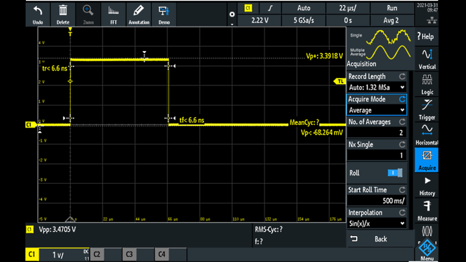The height and width of the screenshot is (262, 466).
Task: Open the Measure menu
Action: [427, 210]
